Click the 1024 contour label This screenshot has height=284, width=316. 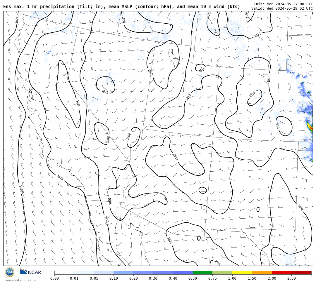pyautogui.click(x=17, y=20)
